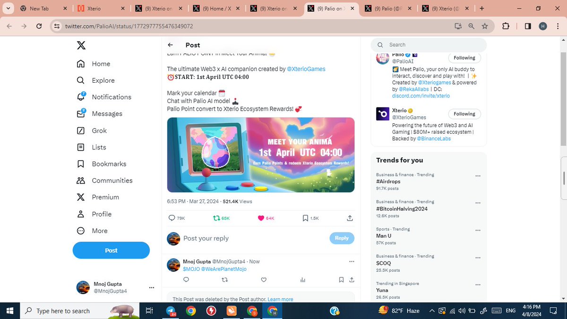Viewport: 567px width, 319px height.
Task: Bookmark this page with star icon
Action: click(x=484, y=26)
